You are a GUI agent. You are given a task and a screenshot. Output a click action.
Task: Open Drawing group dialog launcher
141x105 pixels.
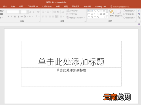click(x=135, y=21)
